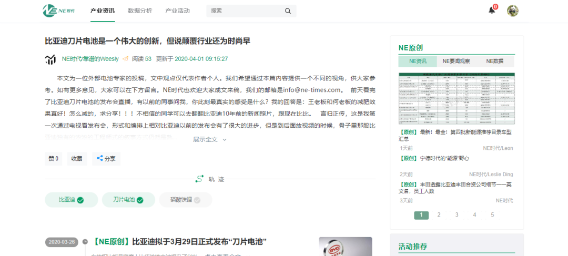Click the paper plane icon beside author
This screenshot has height=256, width=568.
[x=125, y=59]
